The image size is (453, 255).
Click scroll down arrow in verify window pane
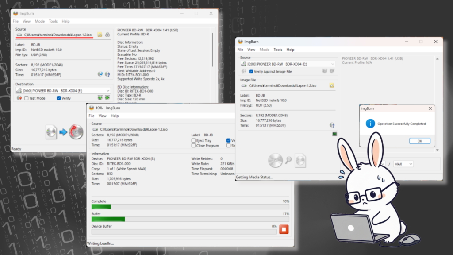tap(438, 150)
